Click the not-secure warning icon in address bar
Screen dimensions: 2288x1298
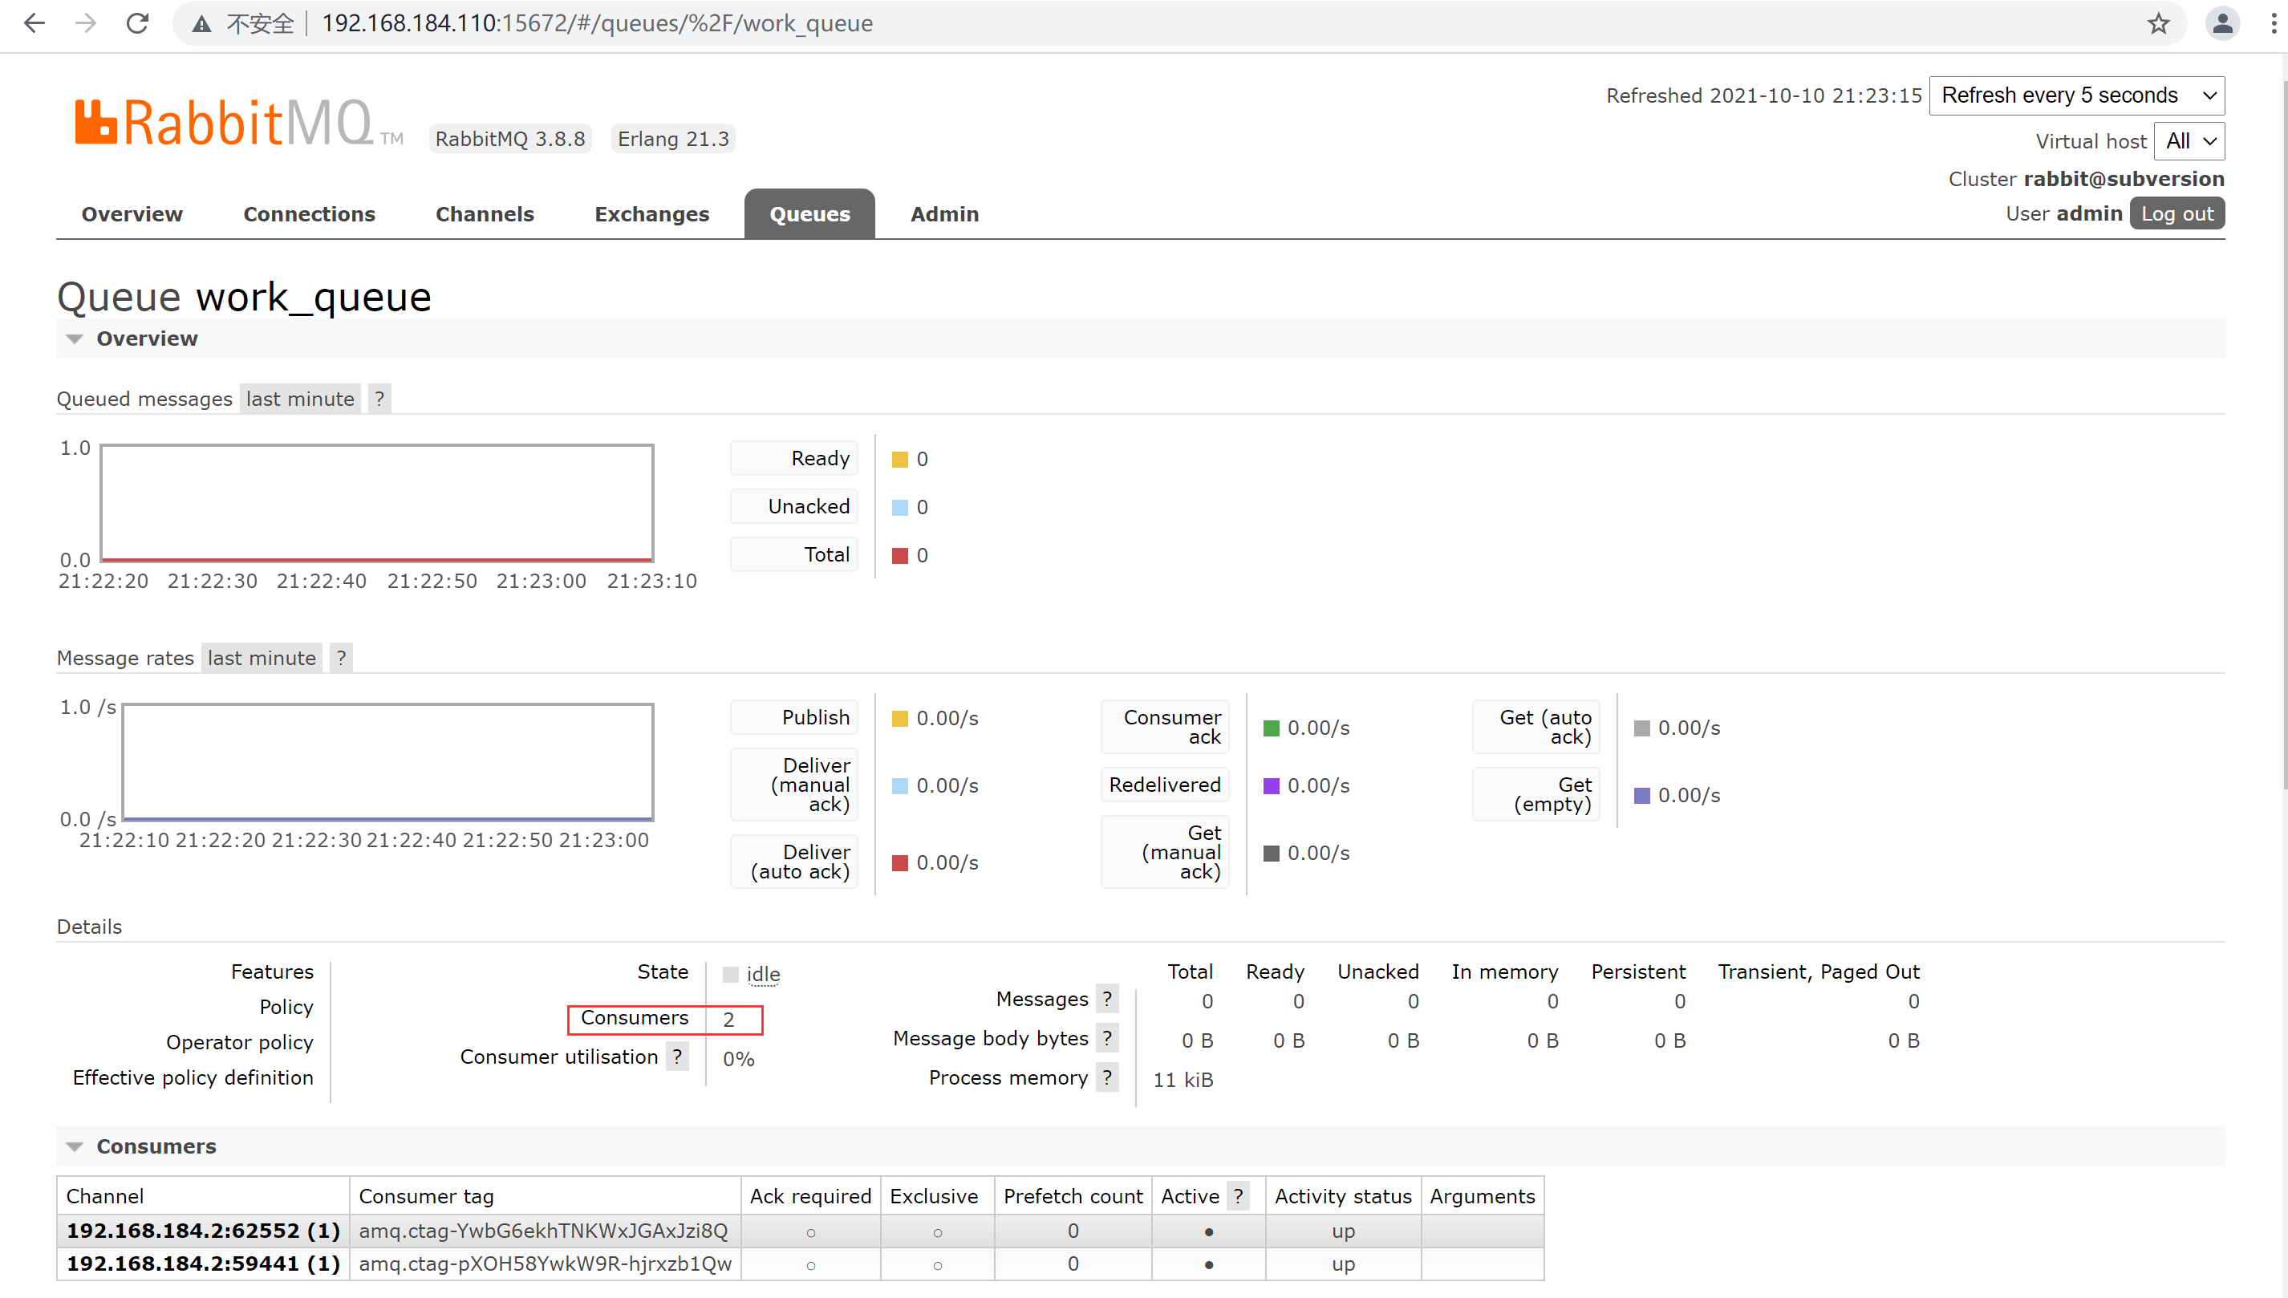[x=202, y=24]
